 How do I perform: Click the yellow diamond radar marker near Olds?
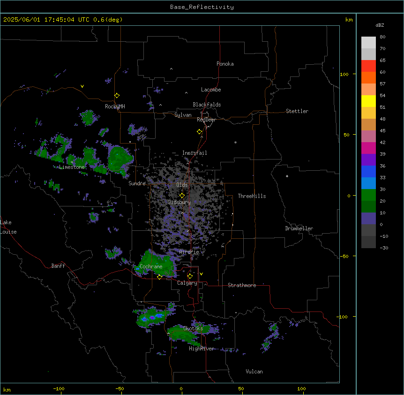(182, 196)
